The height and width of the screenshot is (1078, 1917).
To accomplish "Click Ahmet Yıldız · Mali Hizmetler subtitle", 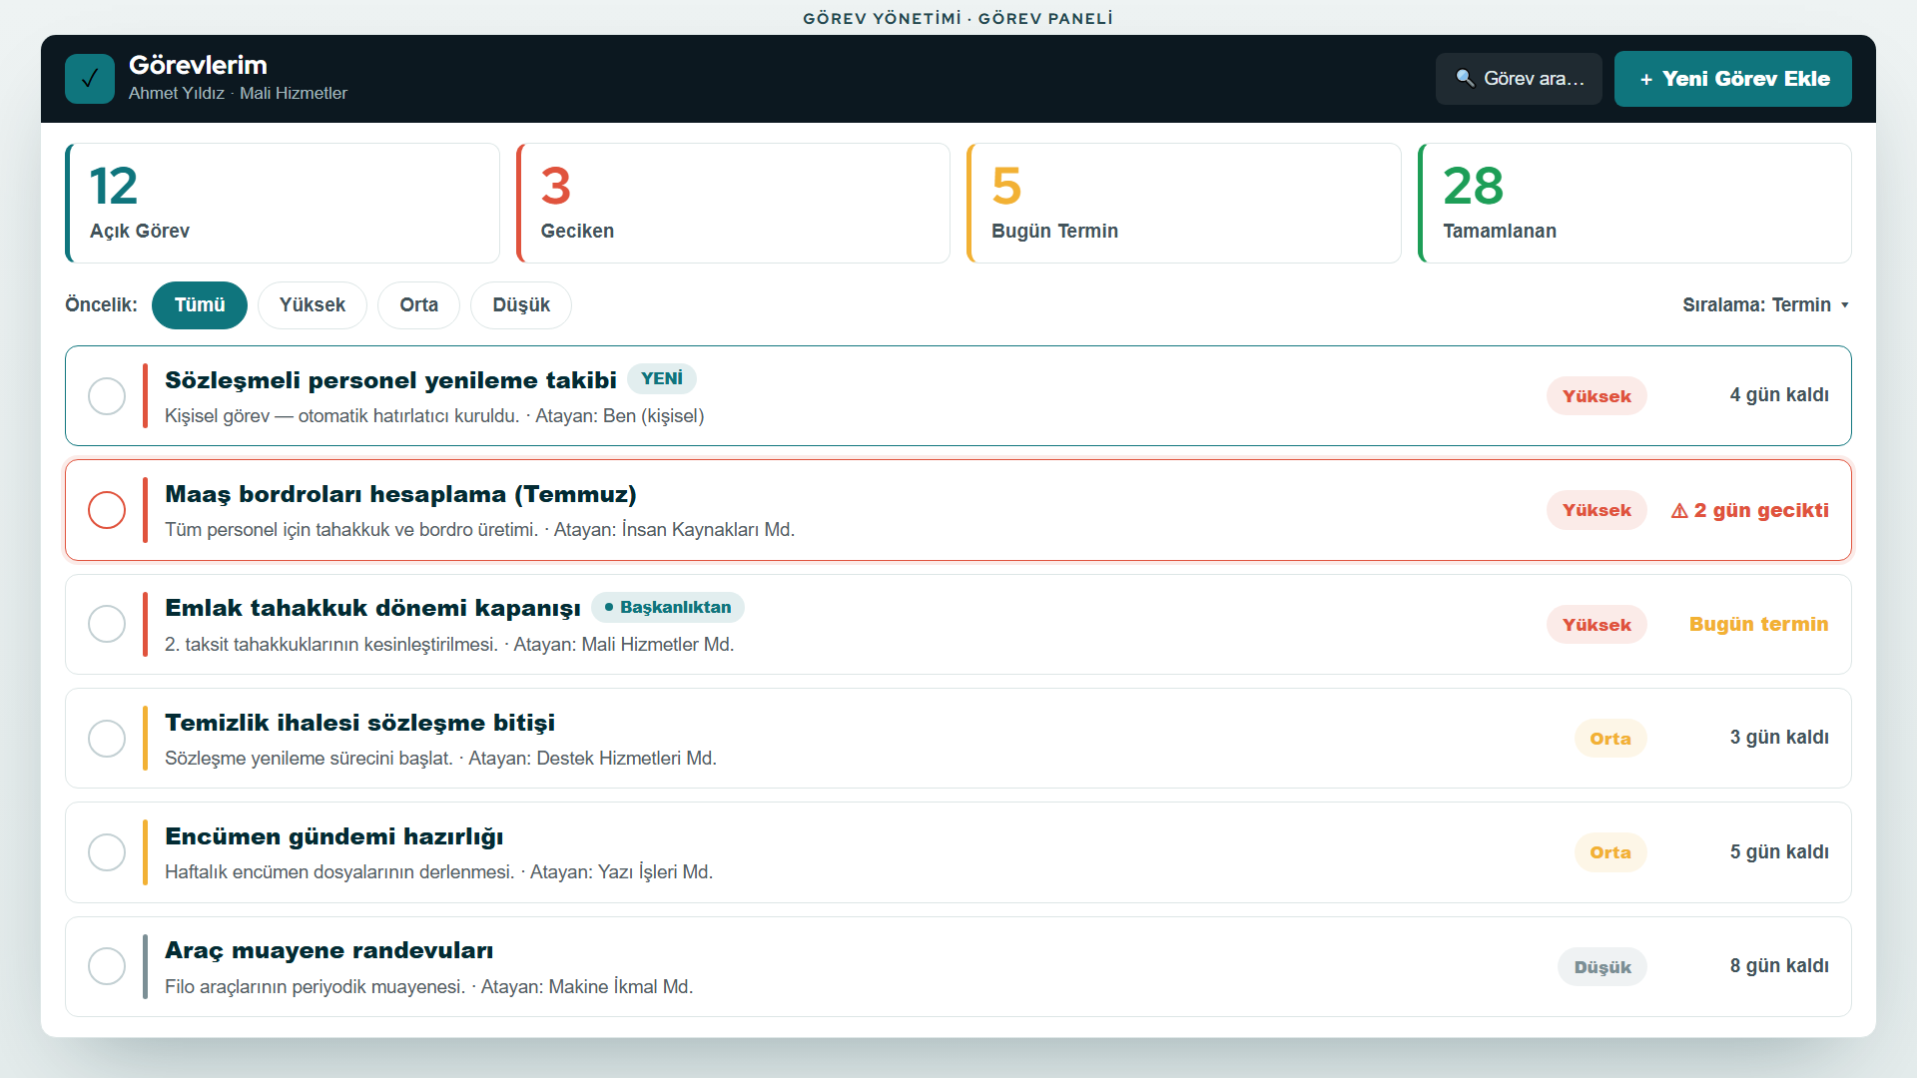I will click(238, 93).
